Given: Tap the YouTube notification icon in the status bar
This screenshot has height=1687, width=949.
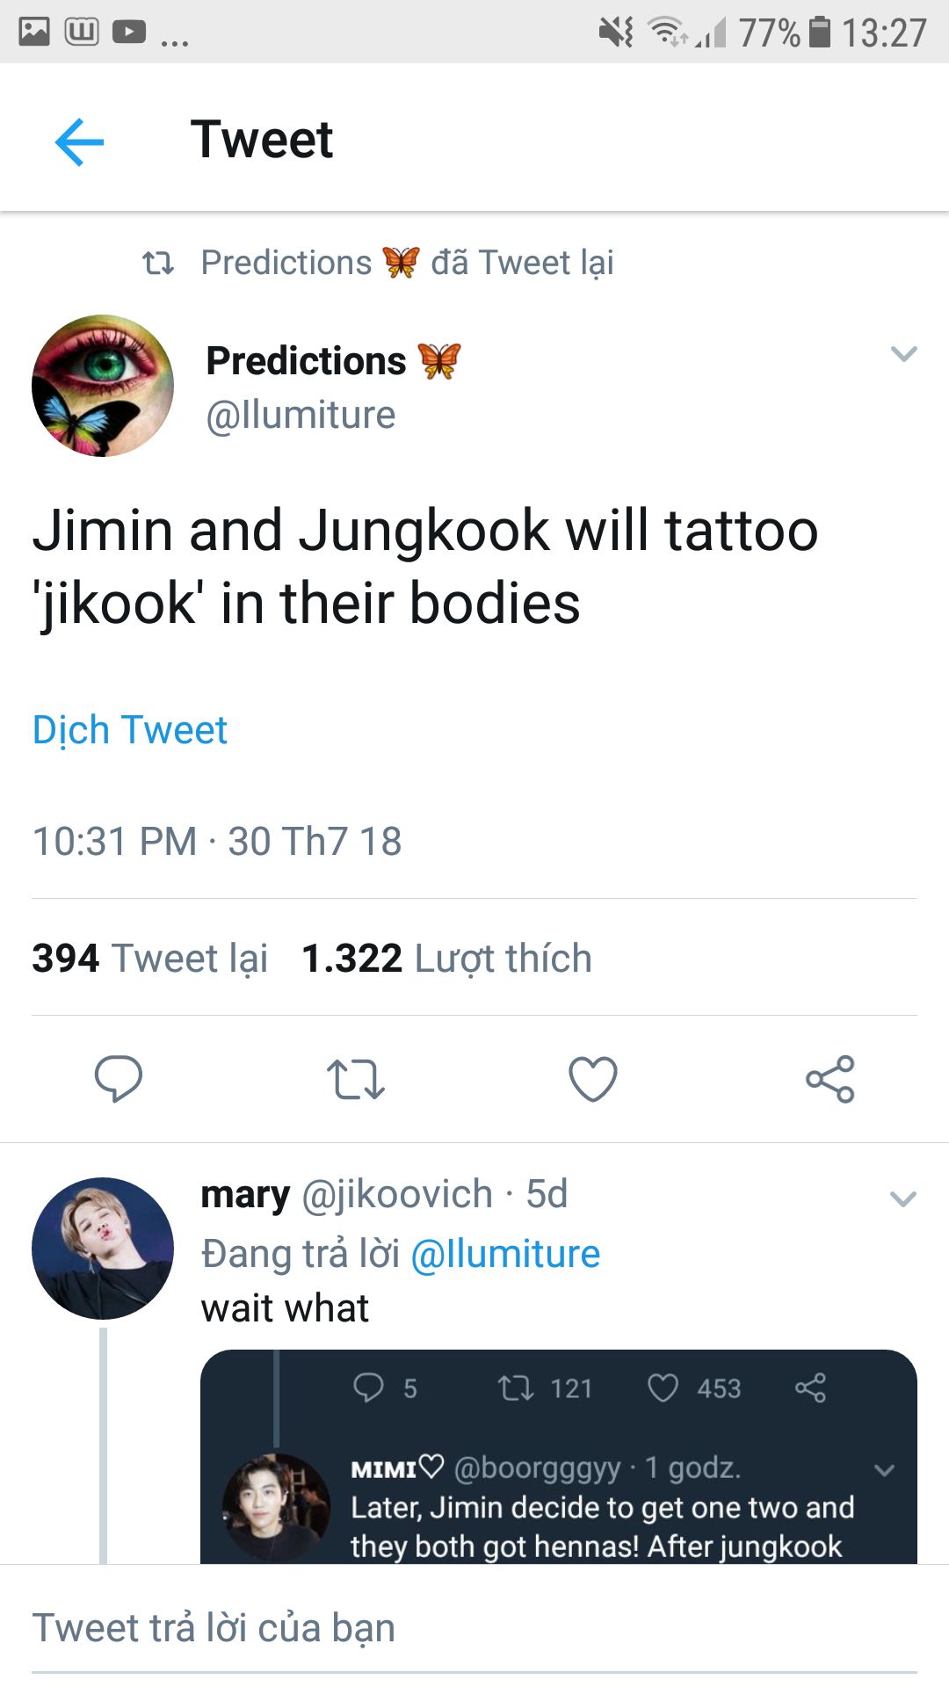Looking at the screenshot, I should [129, 33].
